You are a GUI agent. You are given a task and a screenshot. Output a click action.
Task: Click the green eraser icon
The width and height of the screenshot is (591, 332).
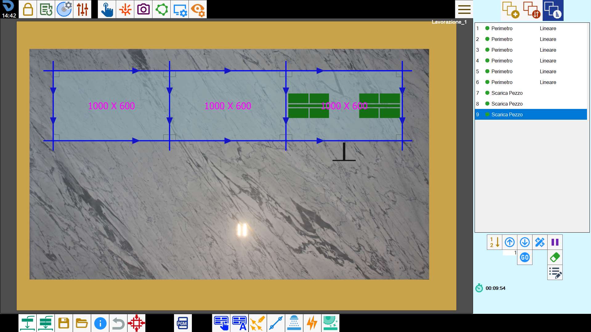point(555,257)
